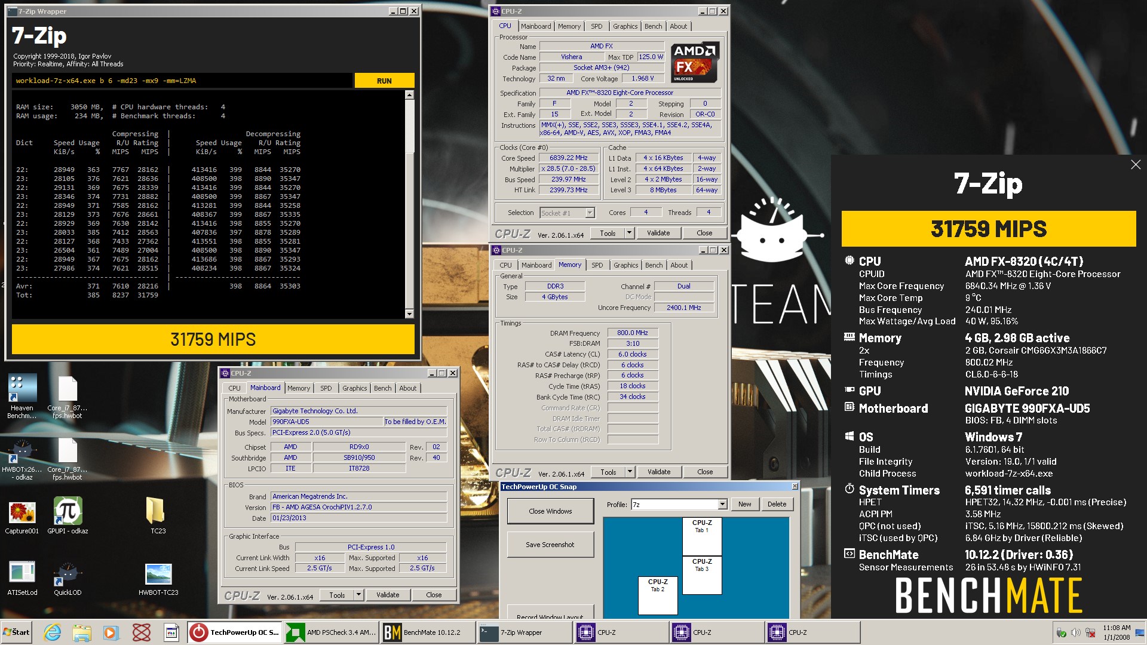
Task: Open Graphics tab in Memory CPU-Z window
Action: click(625, 265)
